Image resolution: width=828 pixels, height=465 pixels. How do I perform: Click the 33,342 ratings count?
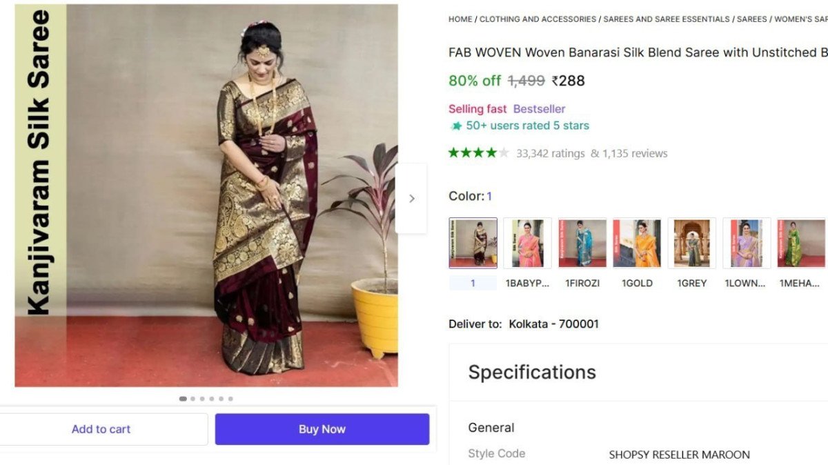[551, 153]
